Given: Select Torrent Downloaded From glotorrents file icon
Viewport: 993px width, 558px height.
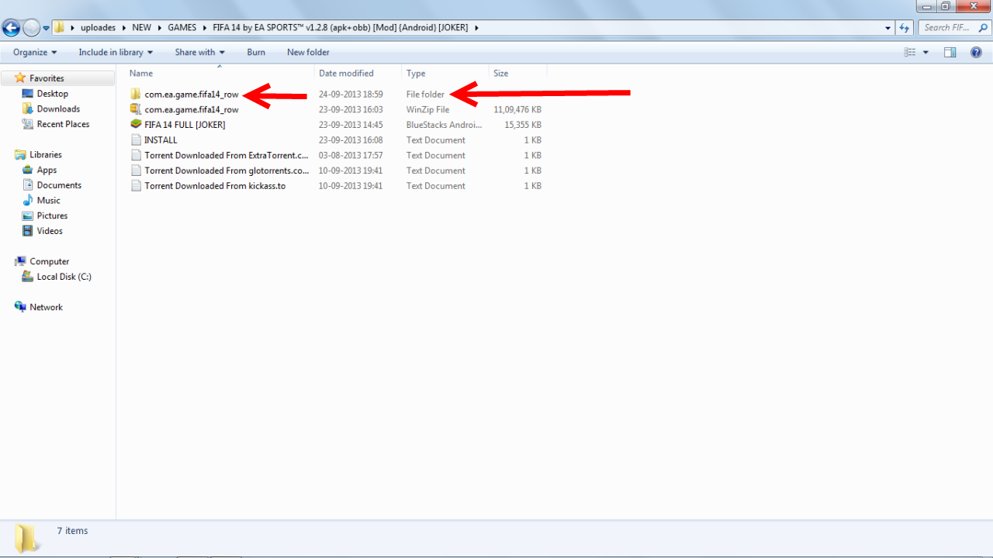Looking at the screenshot, I should (136, 170).
